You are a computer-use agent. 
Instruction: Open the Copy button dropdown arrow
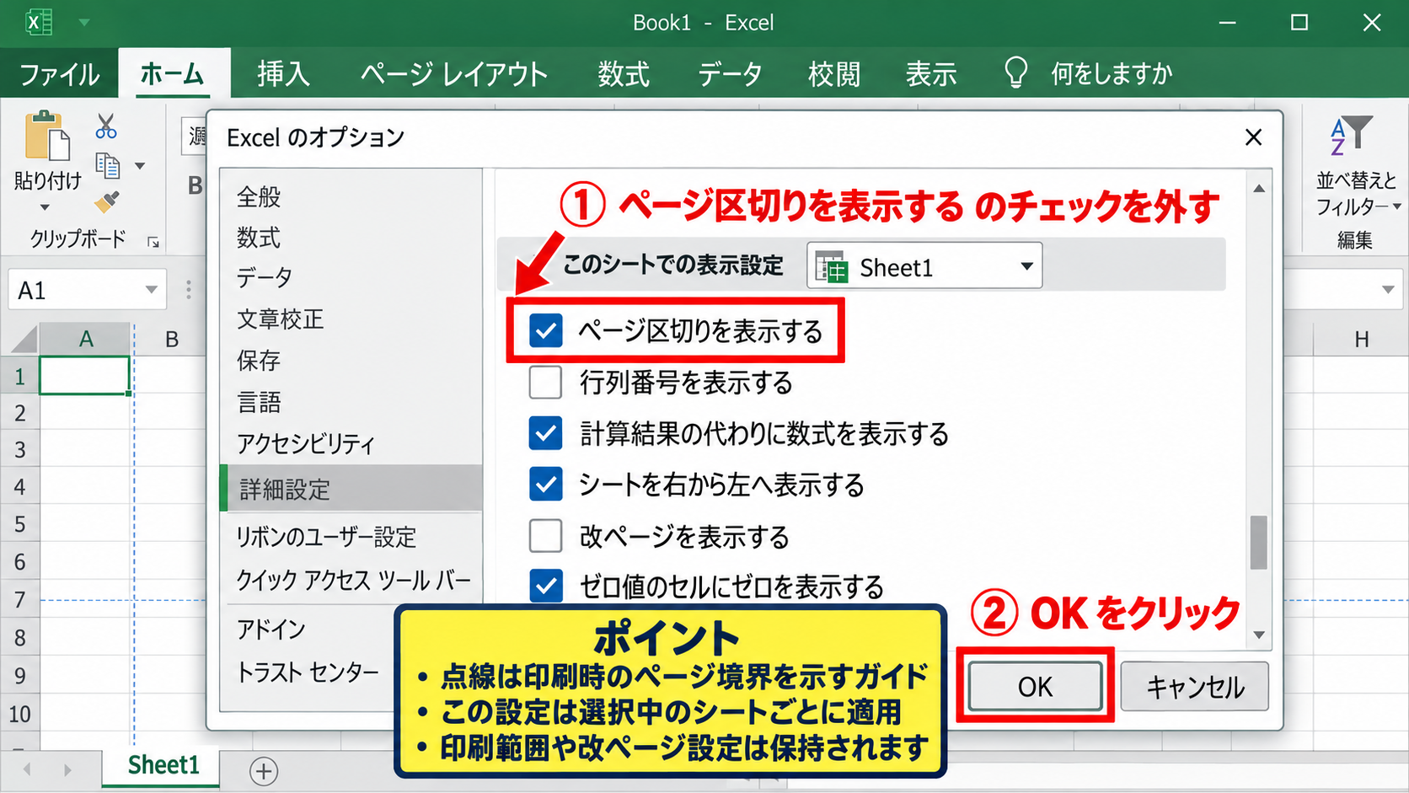pos(140,166)
